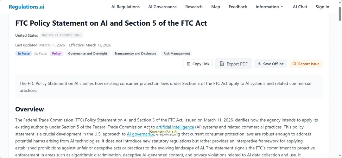
Task: Click the Governance and Oversight tag
Action: 88,54
